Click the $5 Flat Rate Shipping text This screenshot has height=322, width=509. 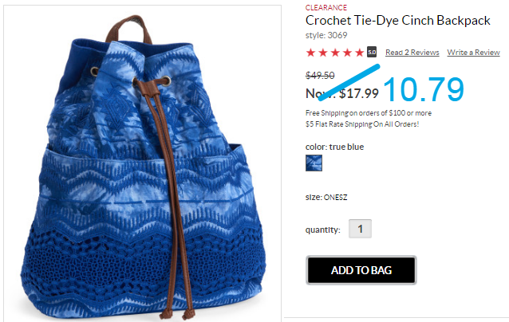click(x=362, y=124)
